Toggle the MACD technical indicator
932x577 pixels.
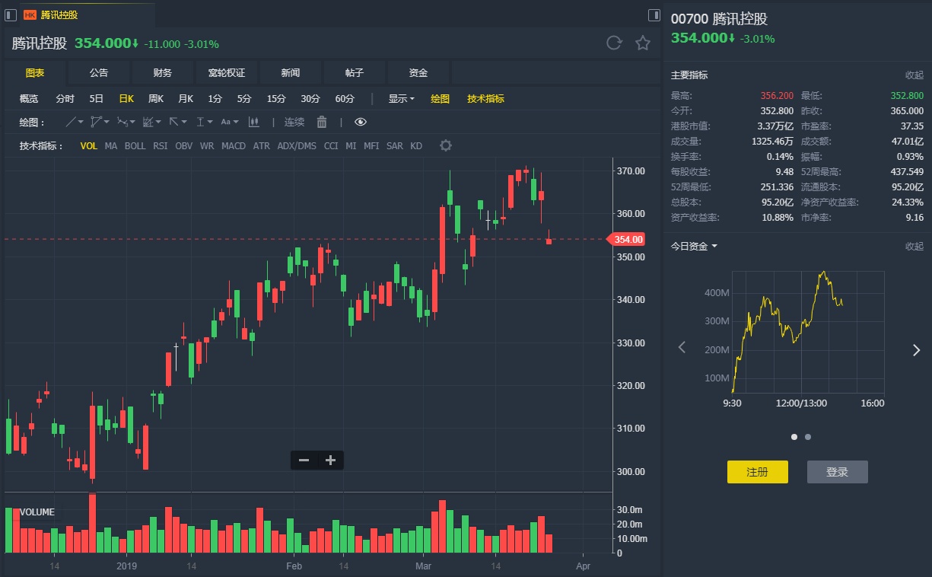click(x=233, y=145)
